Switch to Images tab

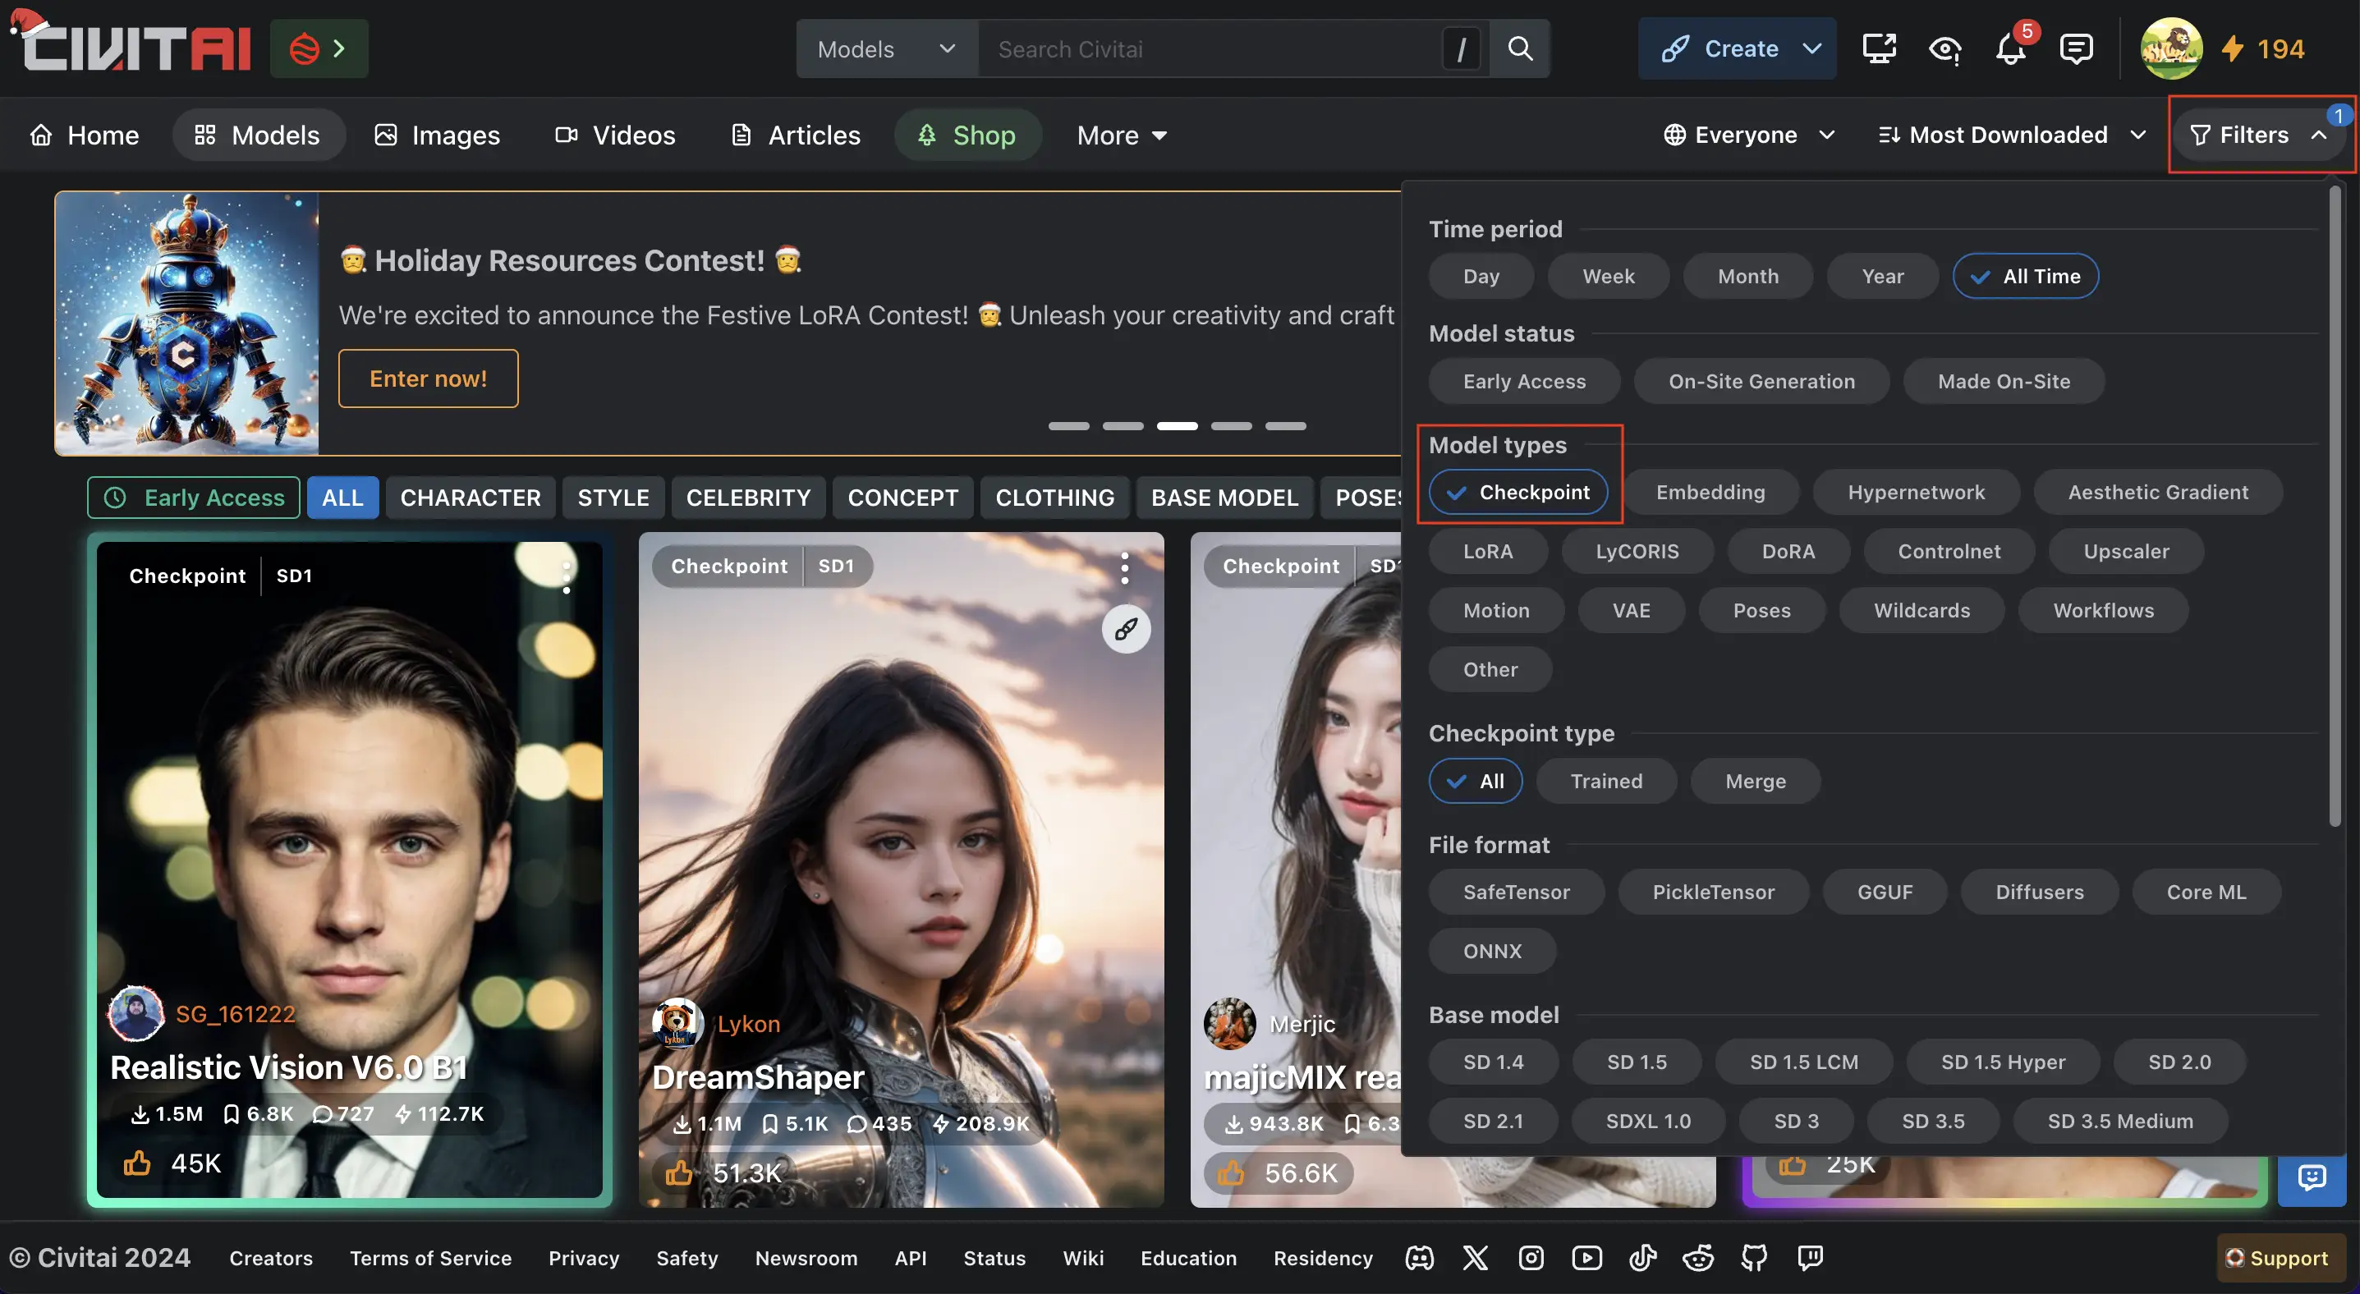pyautogui.click(x=437, y=135)
